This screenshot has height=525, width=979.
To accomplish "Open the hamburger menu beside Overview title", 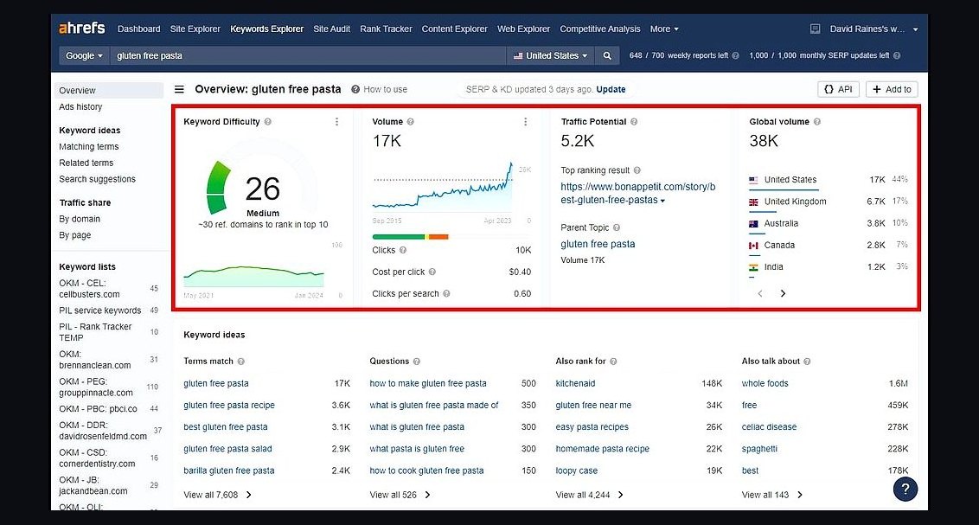I will tap(179, 89).
